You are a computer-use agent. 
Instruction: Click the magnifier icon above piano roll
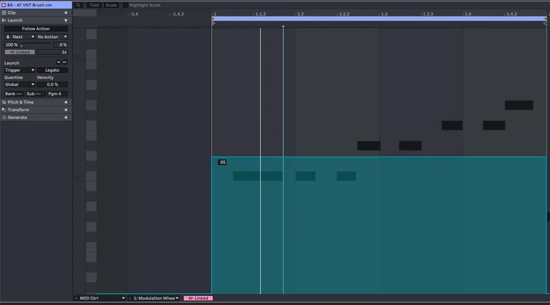click(78, 5)
